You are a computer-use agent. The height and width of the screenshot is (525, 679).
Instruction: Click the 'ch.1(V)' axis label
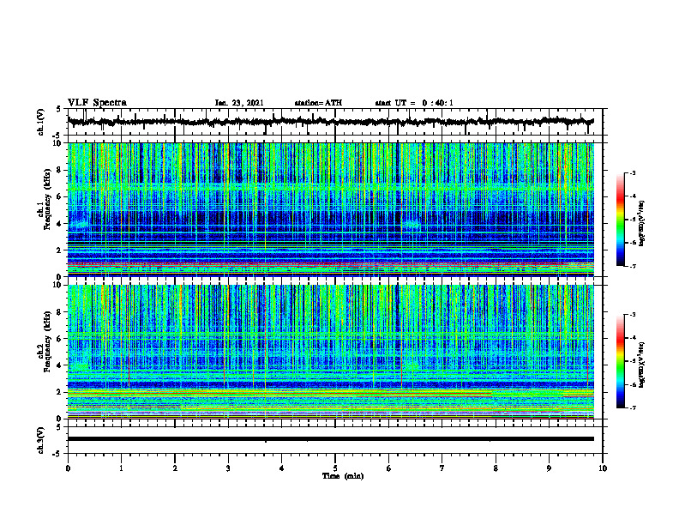coord(41,122)
